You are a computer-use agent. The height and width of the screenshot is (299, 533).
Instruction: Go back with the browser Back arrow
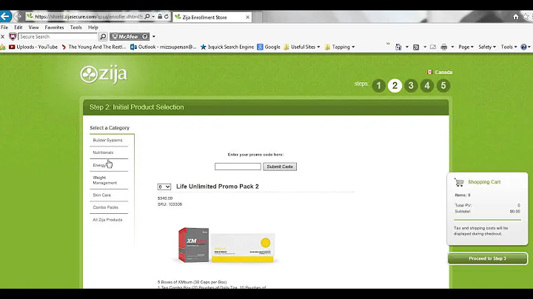(x=5, y=16)
